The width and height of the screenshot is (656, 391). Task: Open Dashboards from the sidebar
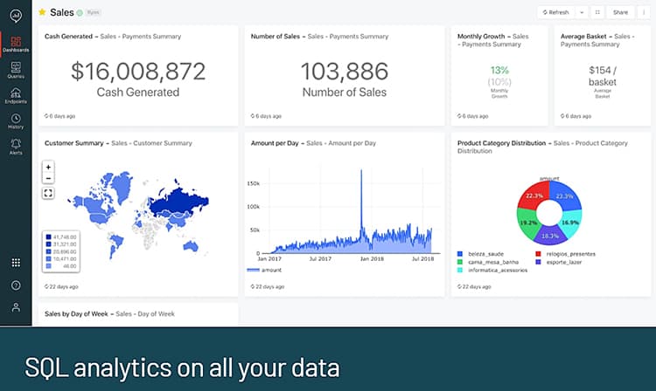coord(16,44)
